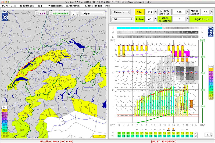Click the yellow Pilot button

point(139,12)
